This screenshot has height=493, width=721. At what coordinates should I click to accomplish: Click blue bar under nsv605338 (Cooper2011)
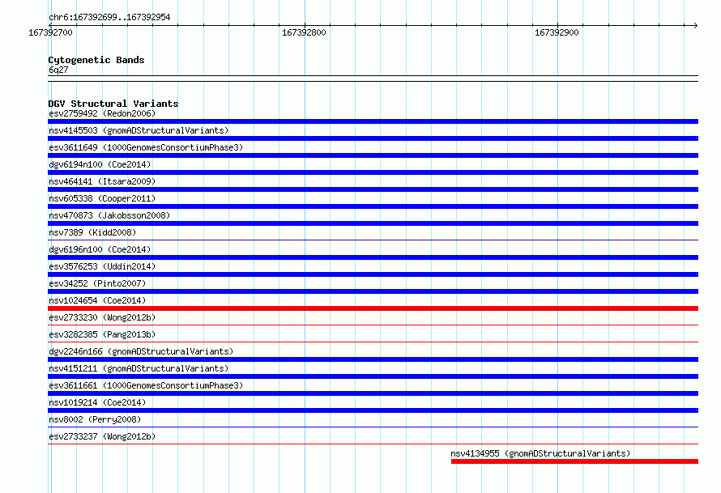(x=373, y=206)
